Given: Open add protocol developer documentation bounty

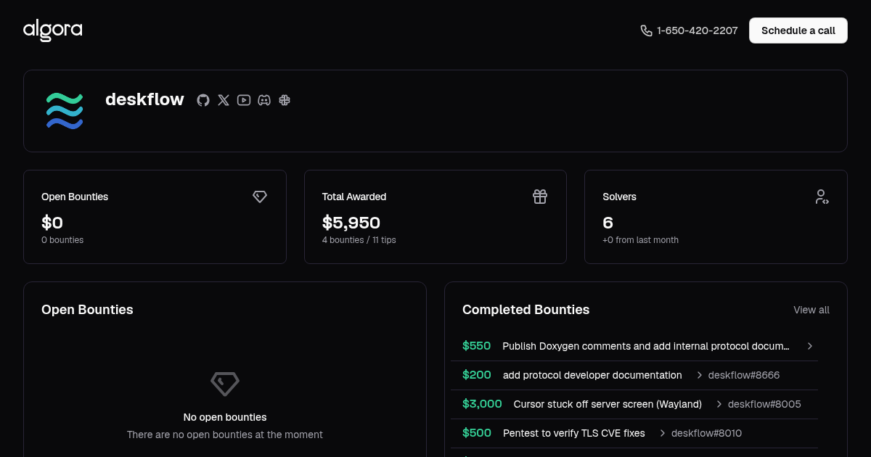Looking at the screenshot, I should pos(592,375).
